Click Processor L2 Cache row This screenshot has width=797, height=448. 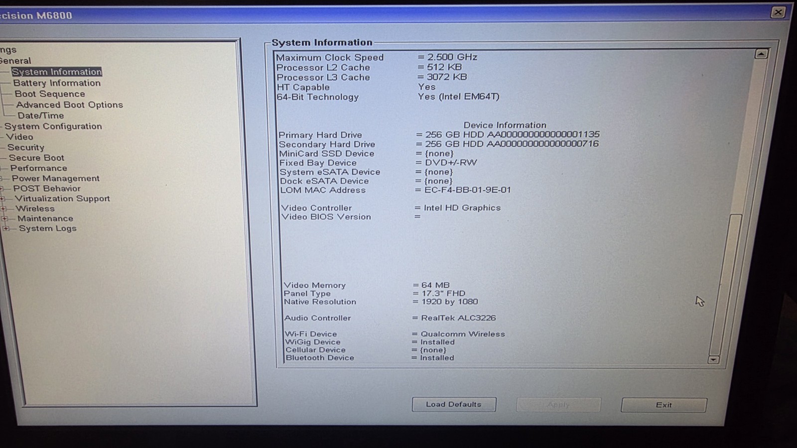pyautogui.click(x=370, y=67)
